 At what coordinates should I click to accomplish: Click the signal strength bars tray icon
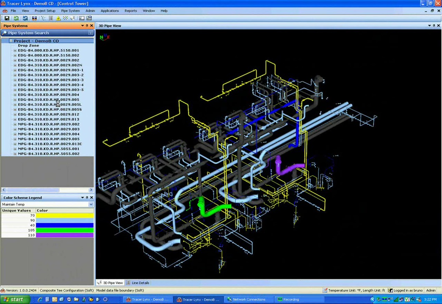tap(396, 299)
